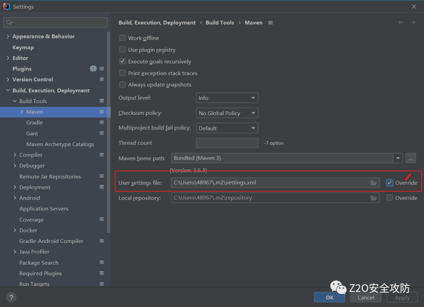424x307 pixels.
Task: Open Multiproject build fail policy dropdown
Action: (x=227, y=128)
